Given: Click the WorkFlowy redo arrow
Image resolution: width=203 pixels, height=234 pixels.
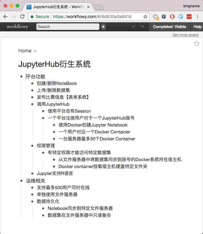Looking at the screenshot, I should (x=142, y=27).
